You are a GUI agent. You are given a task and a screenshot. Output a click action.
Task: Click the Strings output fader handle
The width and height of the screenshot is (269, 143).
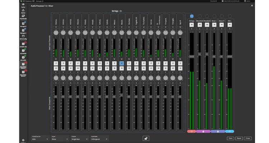pyautogui.click(x=192, y=56)
